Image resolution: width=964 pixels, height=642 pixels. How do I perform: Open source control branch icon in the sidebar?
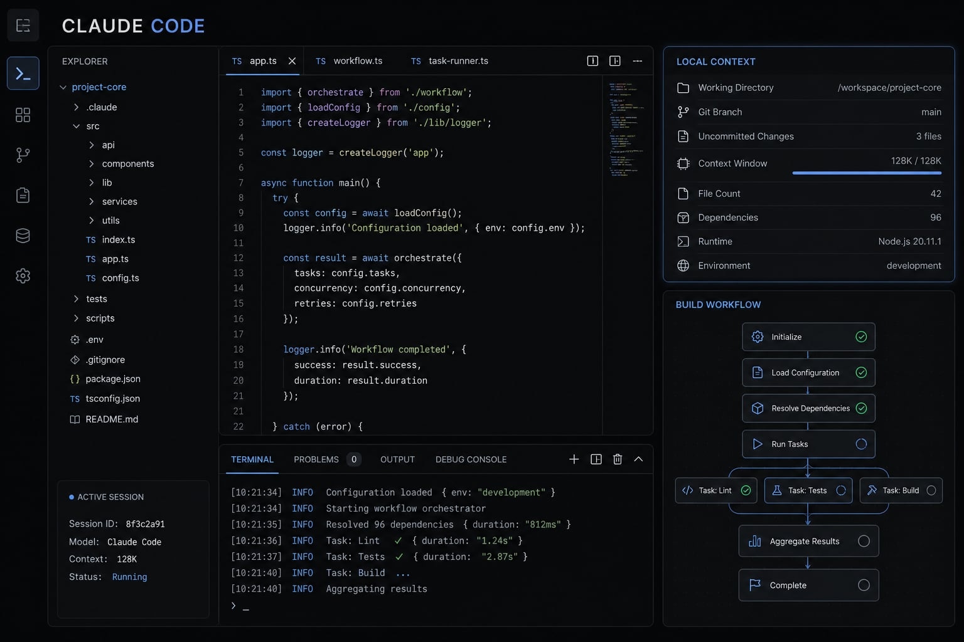point(23,155)
